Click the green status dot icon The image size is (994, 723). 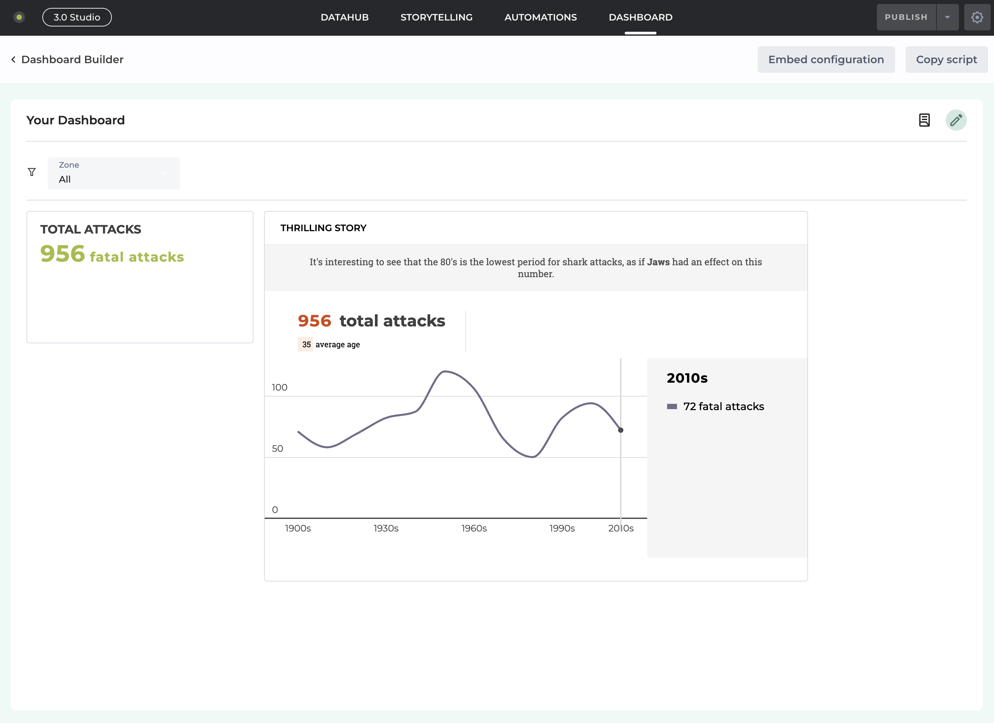pyautogui.click(x=19, y=17)
